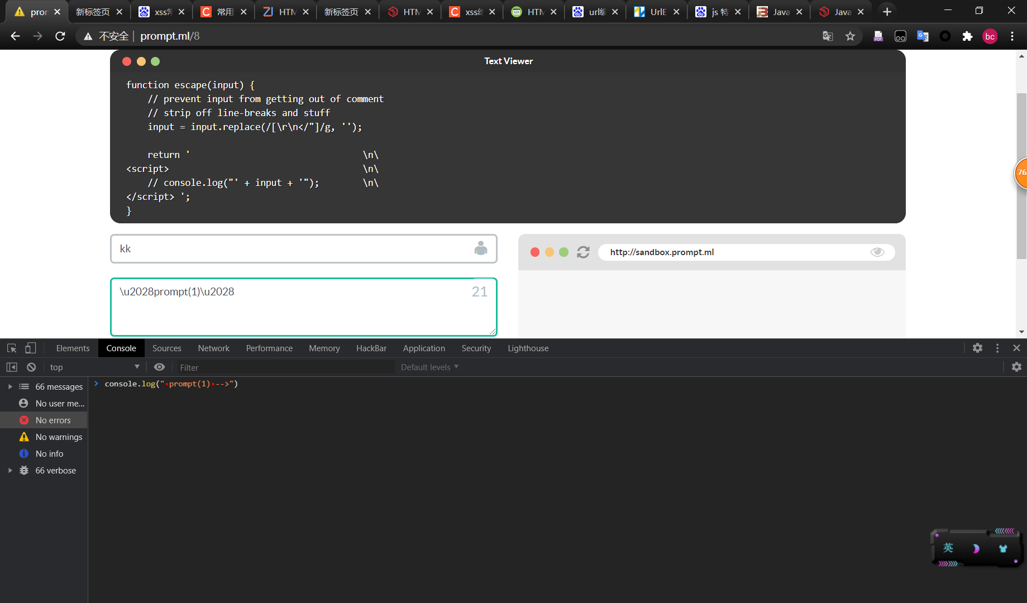Open a new browser tab

(x=887, y=12)
